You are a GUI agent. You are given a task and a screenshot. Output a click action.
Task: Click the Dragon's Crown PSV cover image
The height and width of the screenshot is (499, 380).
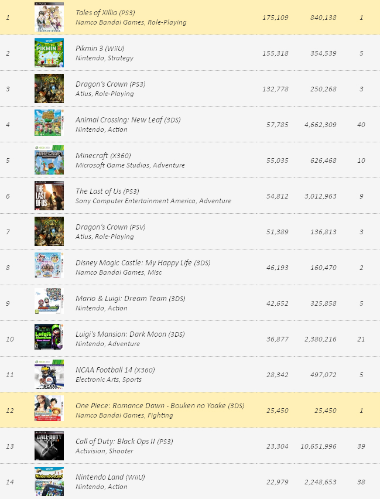point(49,231)
